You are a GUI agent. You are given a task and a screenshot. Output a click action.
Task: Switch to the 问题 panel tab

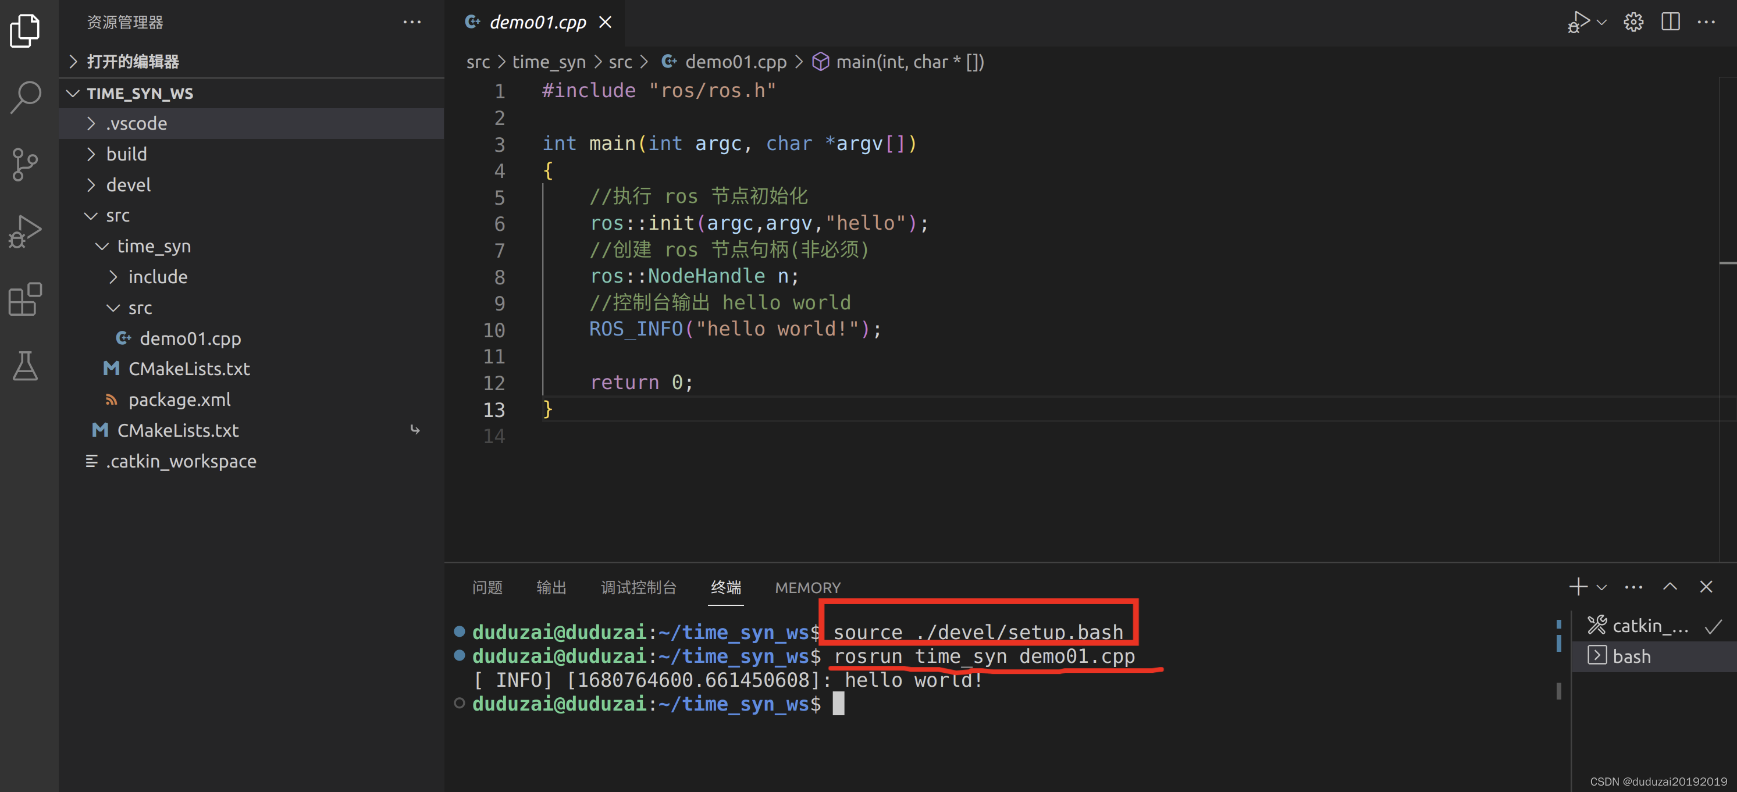tap(487, 587)
